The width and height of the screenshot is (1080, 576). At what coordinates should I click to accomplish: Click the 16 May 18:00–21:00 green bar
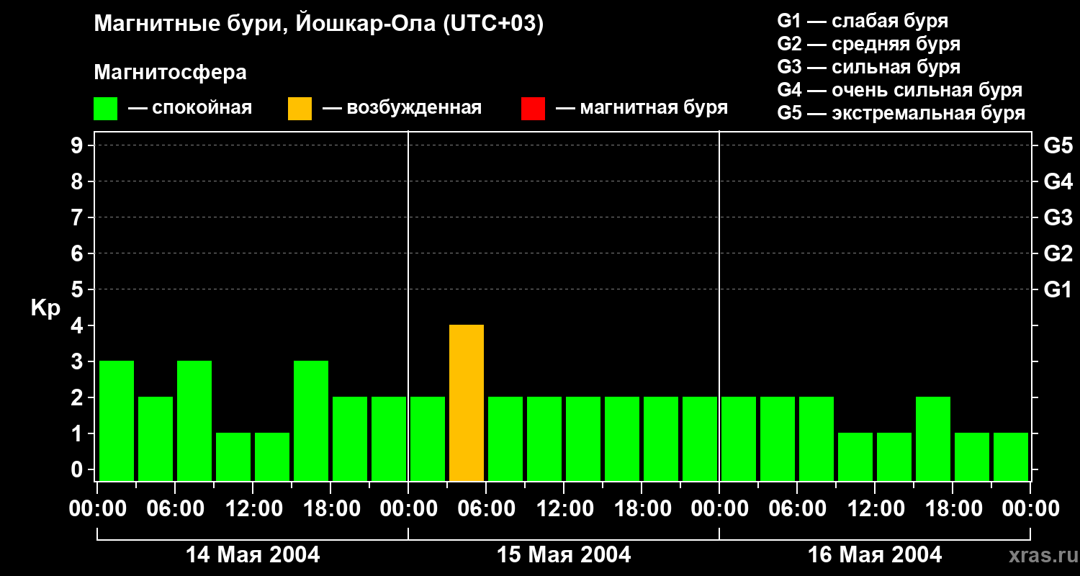click(x=972, y=457)
